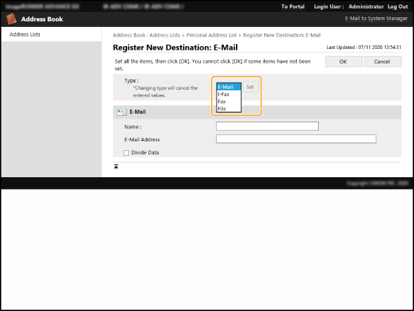The height and width of the screenshot is (311, 414).
Task: Select E-Mail in the Type list
Action: [226, 87]
